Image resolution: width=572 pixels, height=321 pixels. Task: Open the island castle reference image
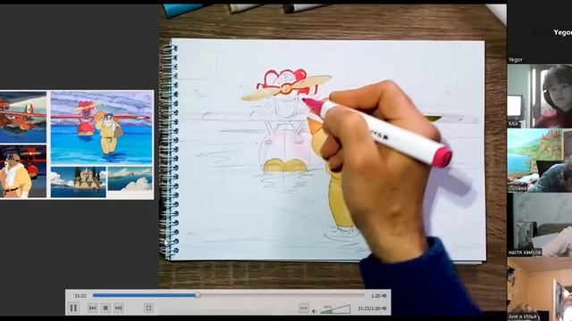pos(79,182)
